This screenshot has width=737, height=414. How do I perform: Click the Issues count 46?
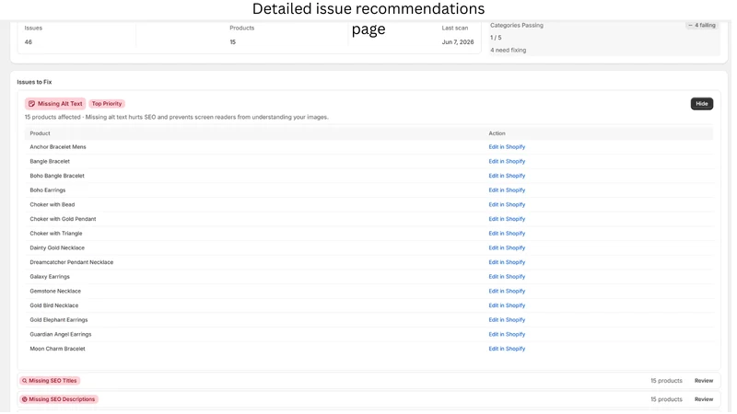tap(29, 42)
